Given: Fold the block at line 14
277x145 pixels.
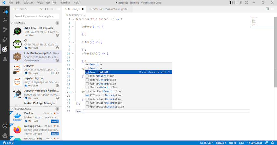Looking at the screenshot, I should point(73,69).
